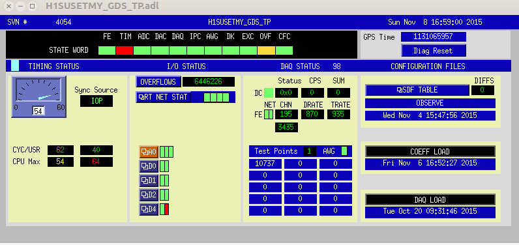Click the DRATE value 870
The width and height of the screenshot is (519, 245).
pyautogui.click(x=312, y=115)
